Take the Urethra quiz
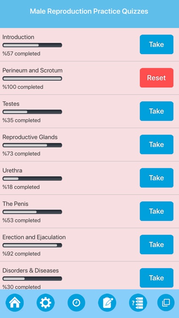 (x=157, y=178)
